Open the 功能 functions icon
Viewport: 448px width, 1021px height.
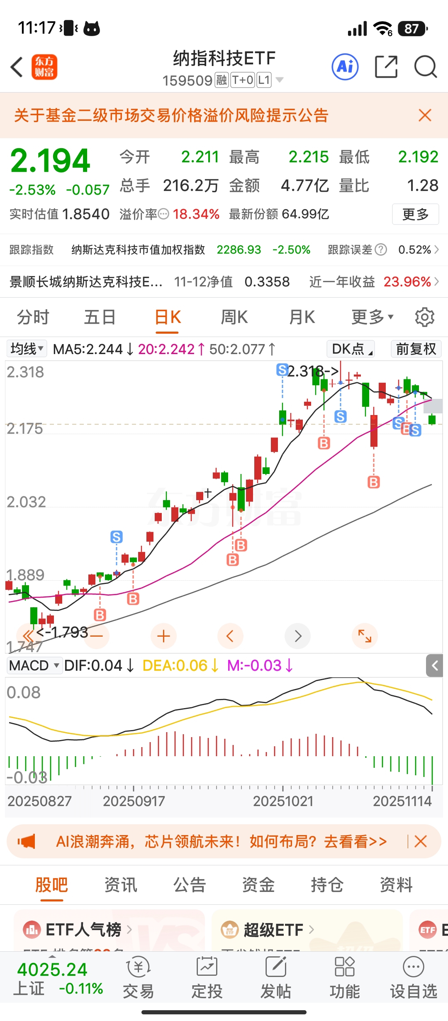(345, 977)
